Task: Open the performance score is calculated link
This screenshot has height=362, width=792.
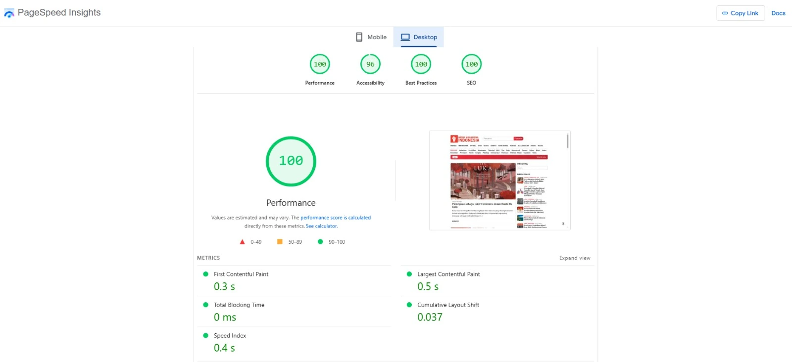Action: (x=336, y=218)
